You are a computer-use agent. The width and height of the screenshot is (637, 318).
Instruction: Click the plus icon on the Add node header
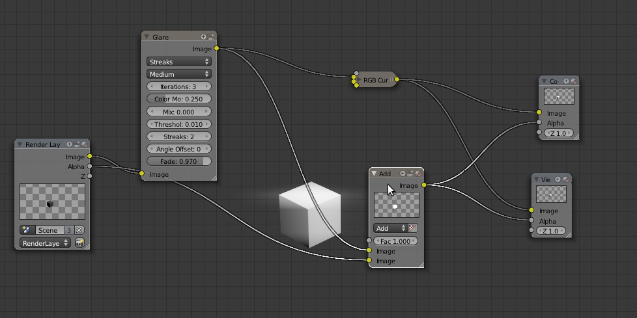point(403,173)
